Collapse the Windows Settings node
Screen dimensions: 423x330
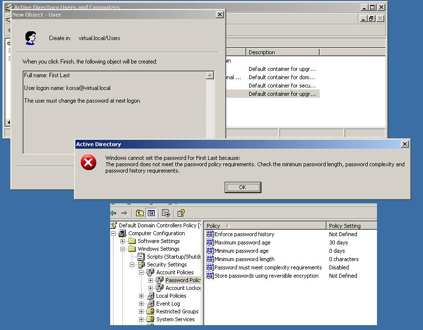coord(123,249)
